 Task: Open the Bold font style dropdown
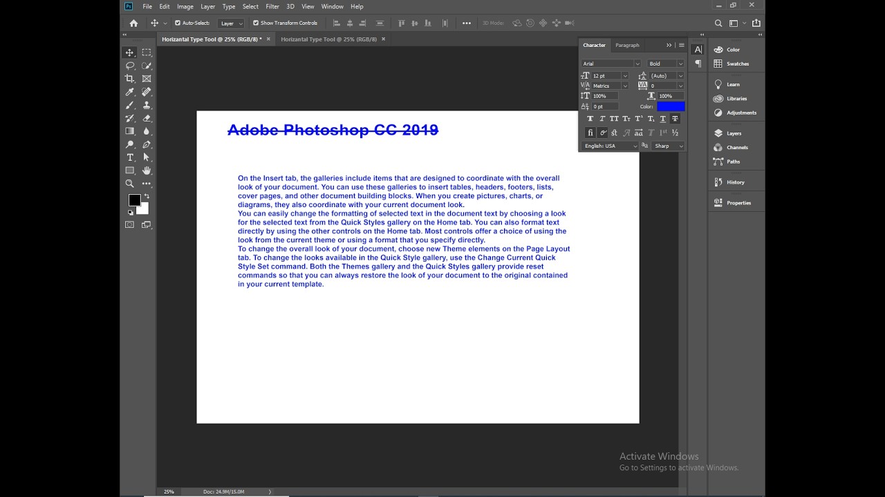point(666,64)
